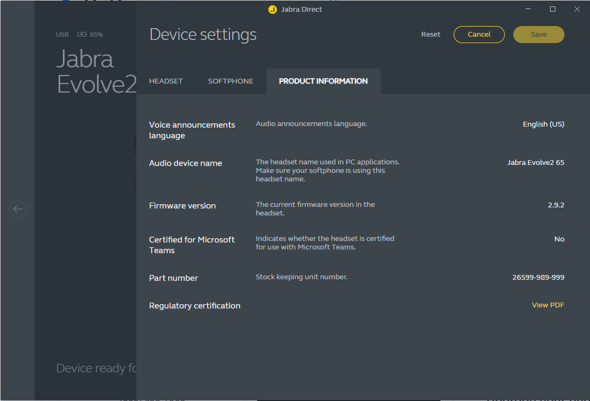Click the Voice announcements language label
590x401 pixels.
click(x=192, y=130)
